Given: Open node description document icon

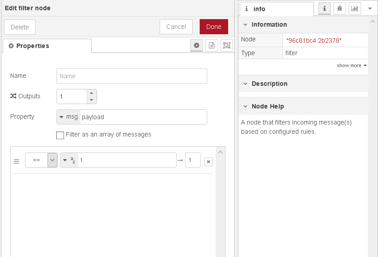Looking at the screenshot, I should 212,45.
